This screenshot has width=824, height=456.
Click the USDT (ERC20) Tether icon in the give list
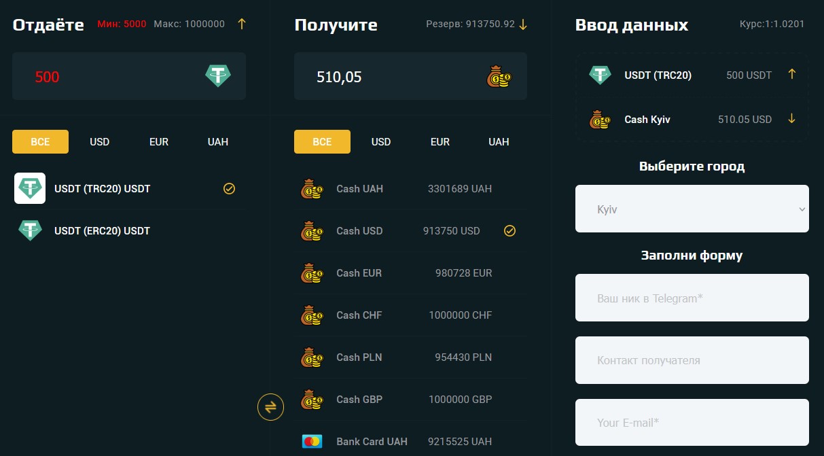[x=30, y=230]
